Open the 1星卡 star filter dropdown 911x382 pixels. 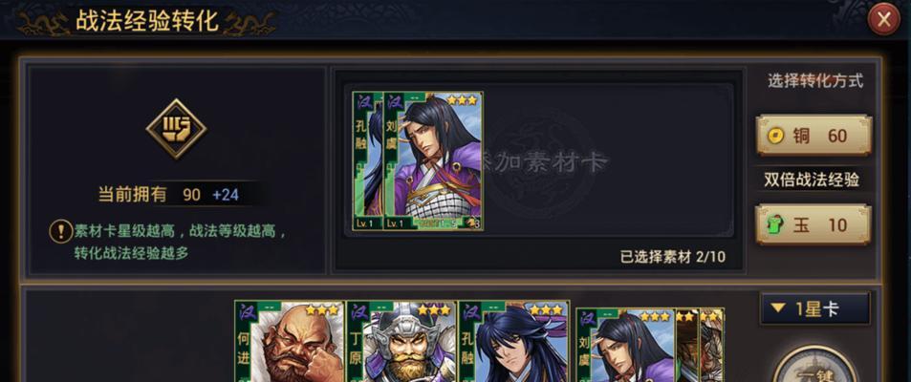click(814, 308)
